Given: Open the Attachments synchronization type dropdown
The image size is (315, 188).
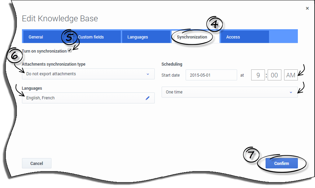Looking at the screenshot, I should (88, 74).
